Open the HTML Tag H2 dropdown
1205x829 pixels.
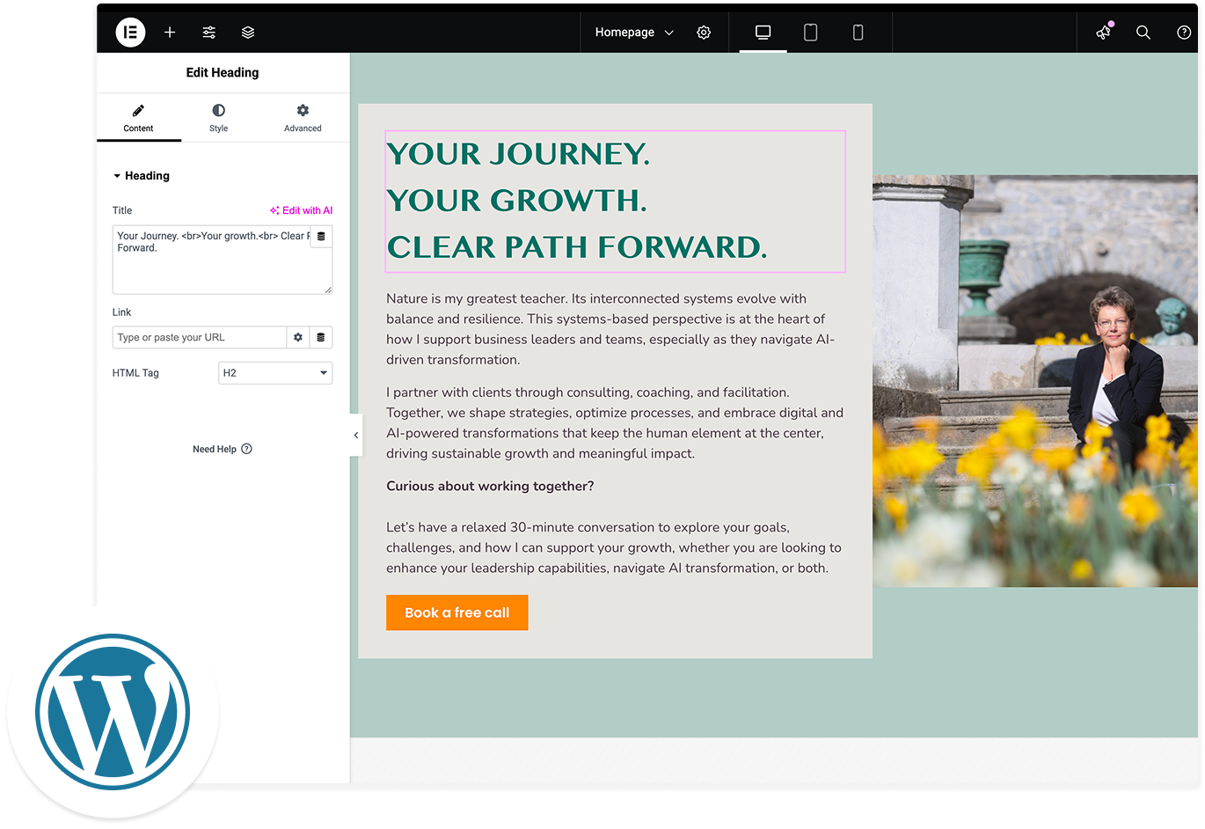point(275,373)
